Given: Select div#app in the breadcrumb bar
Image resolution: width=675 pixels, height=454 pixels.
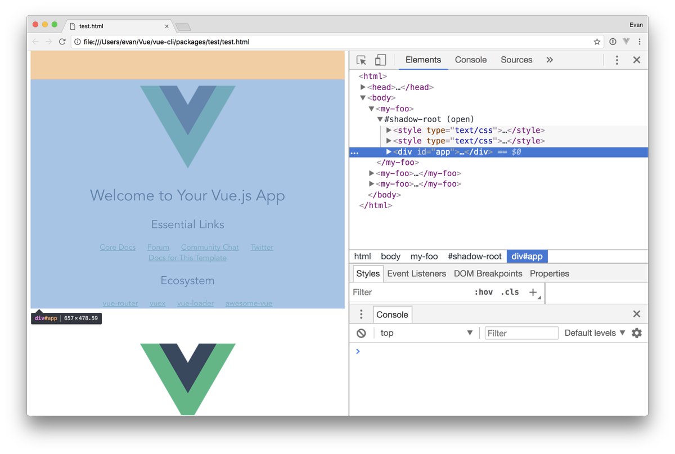Looking at the screenshot, I should pyautogui.click(x=527, y=257).
